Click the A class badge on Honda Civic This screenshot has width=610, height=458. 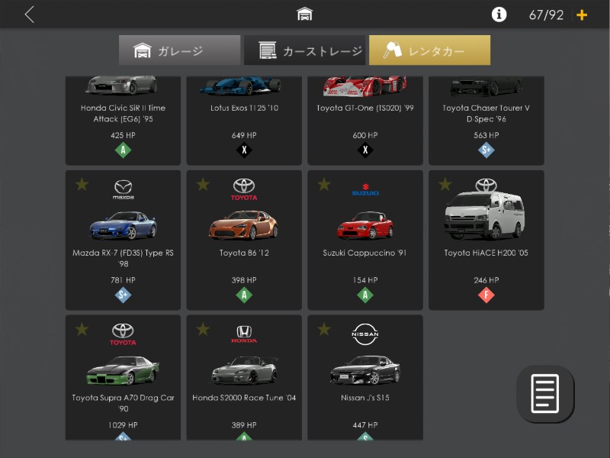pos(123,150)
